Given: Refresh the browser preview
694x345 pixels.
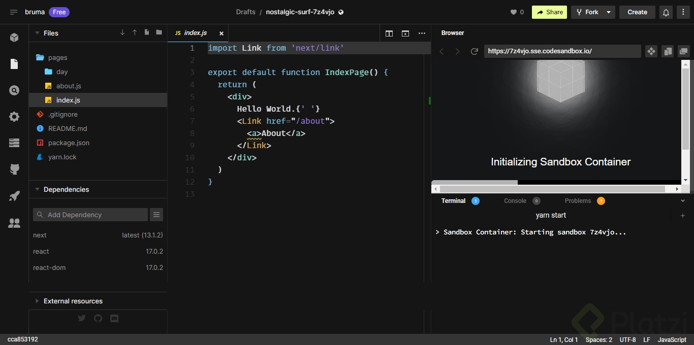Looking at the screenshot, I should click(475, 51).
